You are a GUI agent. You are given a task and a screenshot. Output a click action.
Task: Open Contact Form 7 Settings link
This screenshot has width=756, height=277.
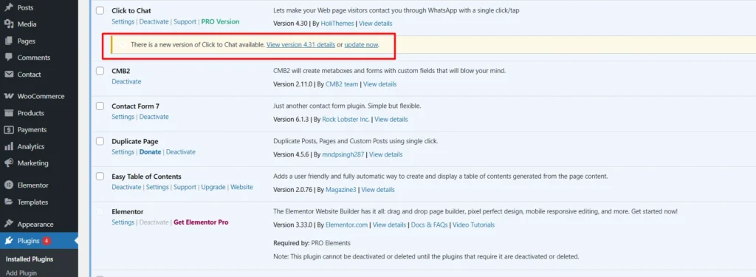123,117
